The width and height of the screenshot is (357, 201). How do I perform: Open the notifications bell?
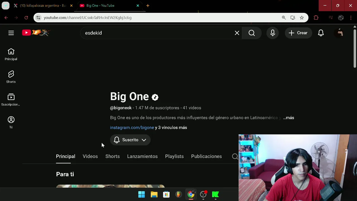click(321, 33)
